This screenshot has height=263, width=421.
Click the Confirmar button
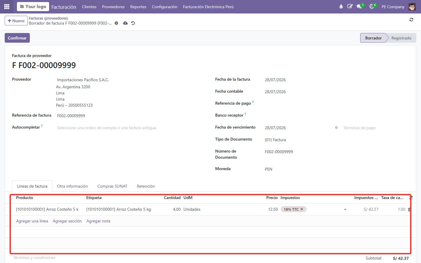(x=17, y=38)
